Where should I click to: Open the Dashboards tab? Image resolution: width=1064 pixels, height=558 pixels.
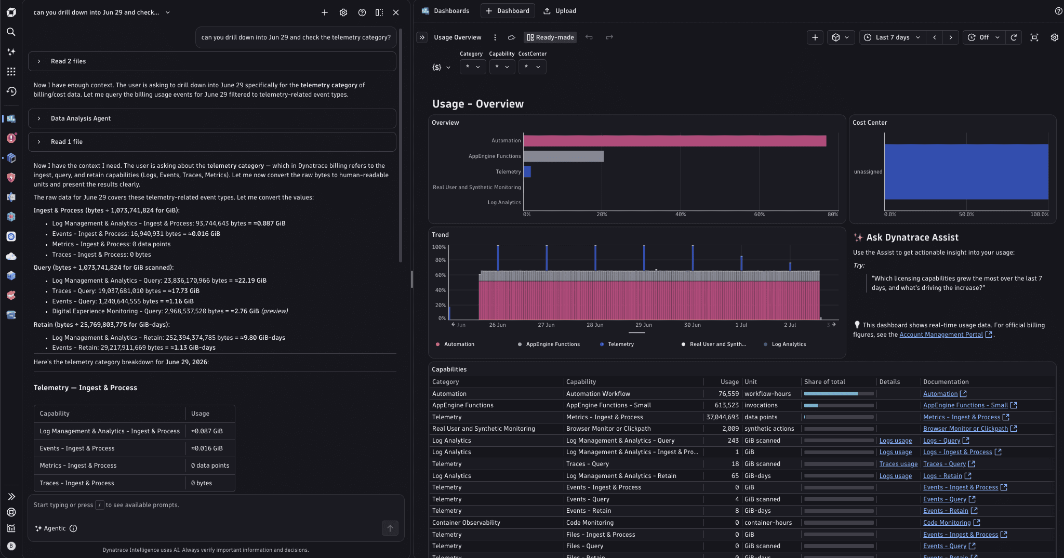point(445,11)
